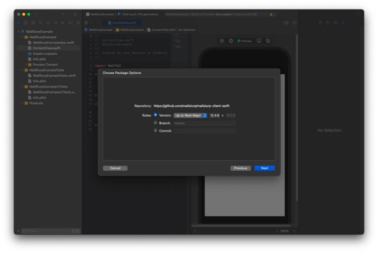The image size is (378, 253).
Task: Collapse the MailSlurpExample group folder
Action: coord(22,37)
